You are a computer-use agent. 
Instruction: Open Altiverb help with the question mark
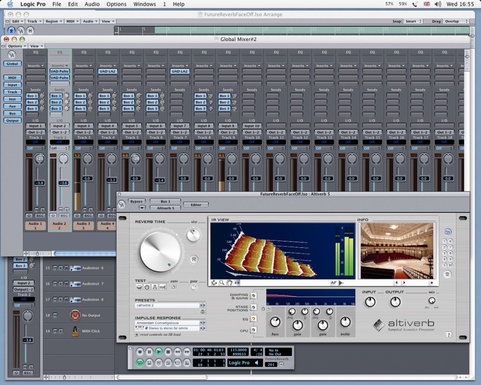click(x=449, y=335)
